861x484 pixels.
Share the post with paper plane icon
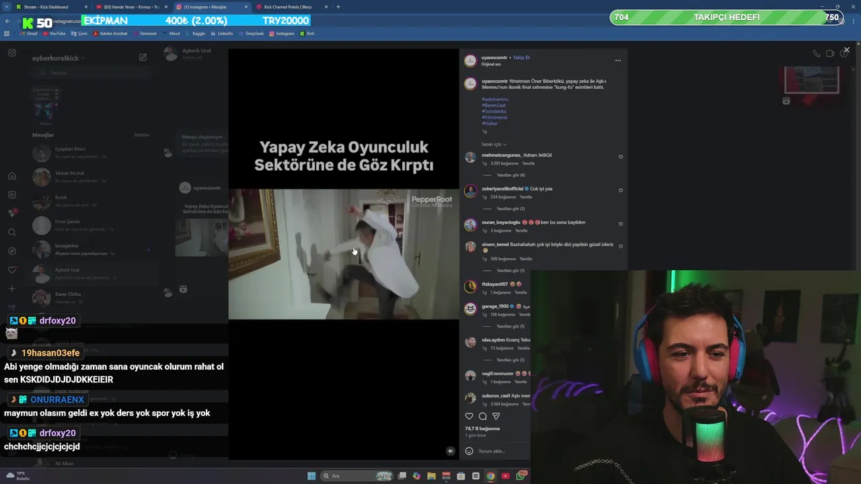pos(496,416)
